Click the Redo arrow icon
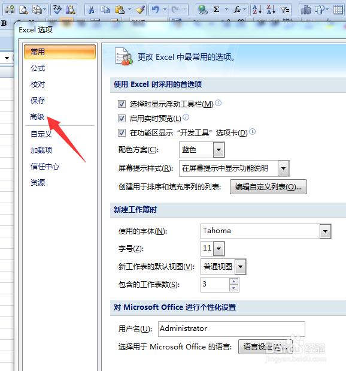This screenshot has height=371, width=346. (175, 10)
